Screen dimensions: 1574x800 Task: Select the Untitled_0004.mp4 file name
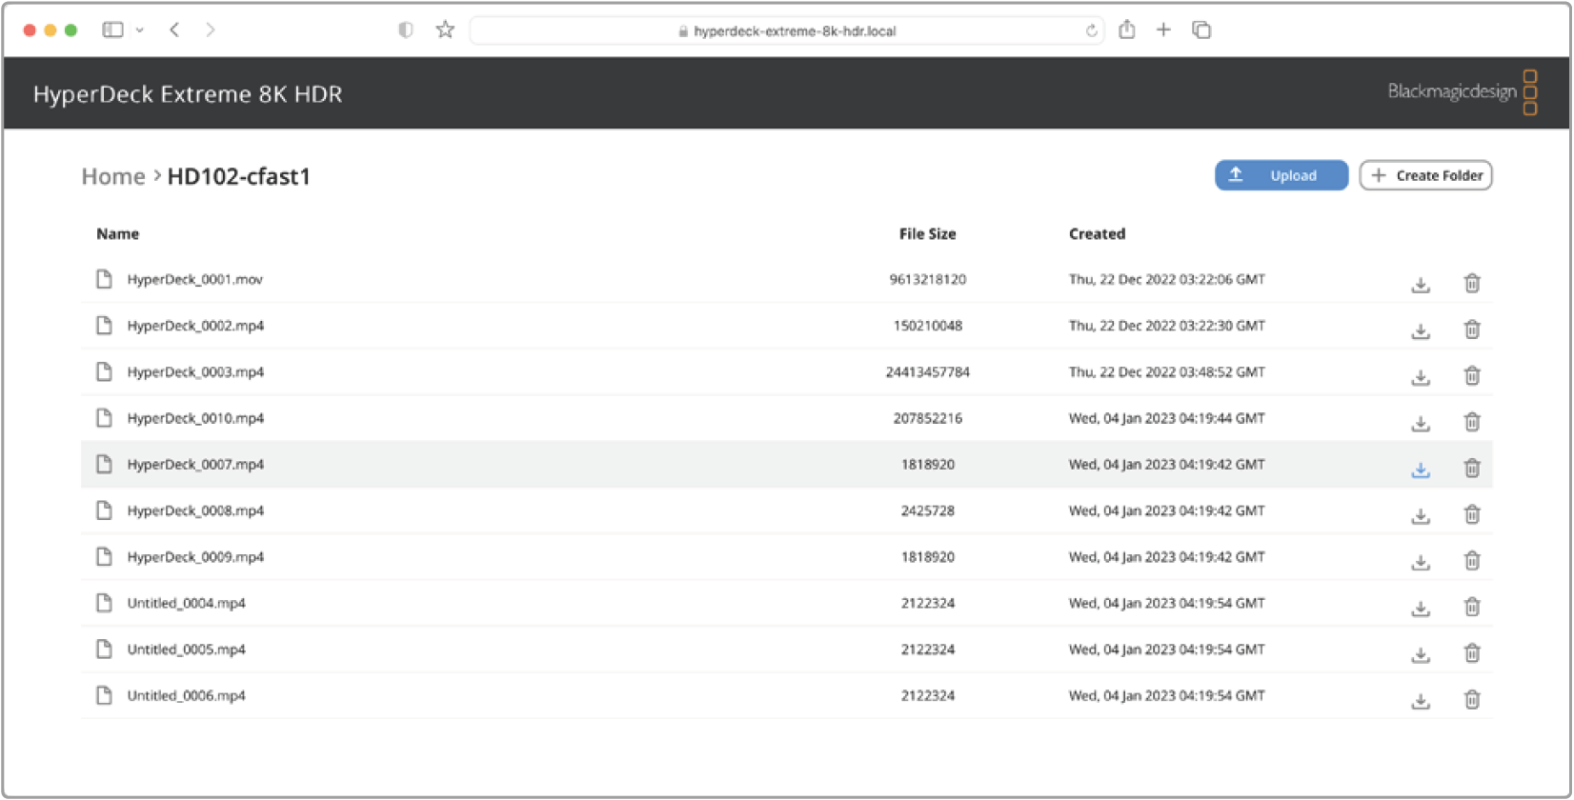coord(187,603)
